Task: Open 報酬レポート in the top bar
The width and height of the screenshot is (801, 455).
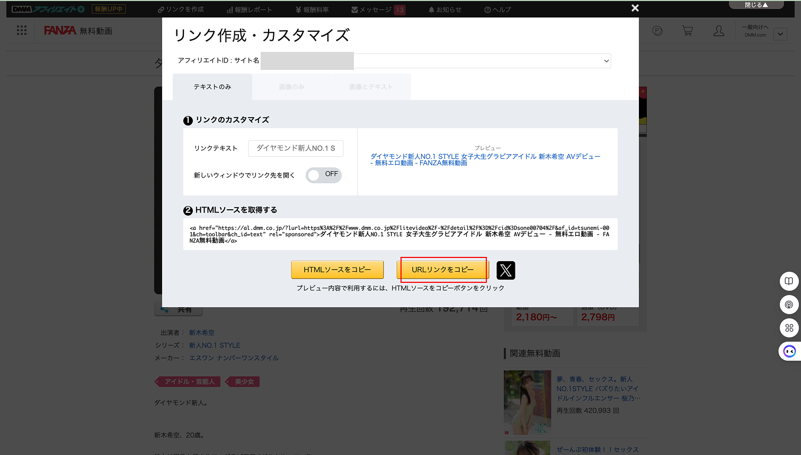Action: pyautogui.click(x=249, y=10)
